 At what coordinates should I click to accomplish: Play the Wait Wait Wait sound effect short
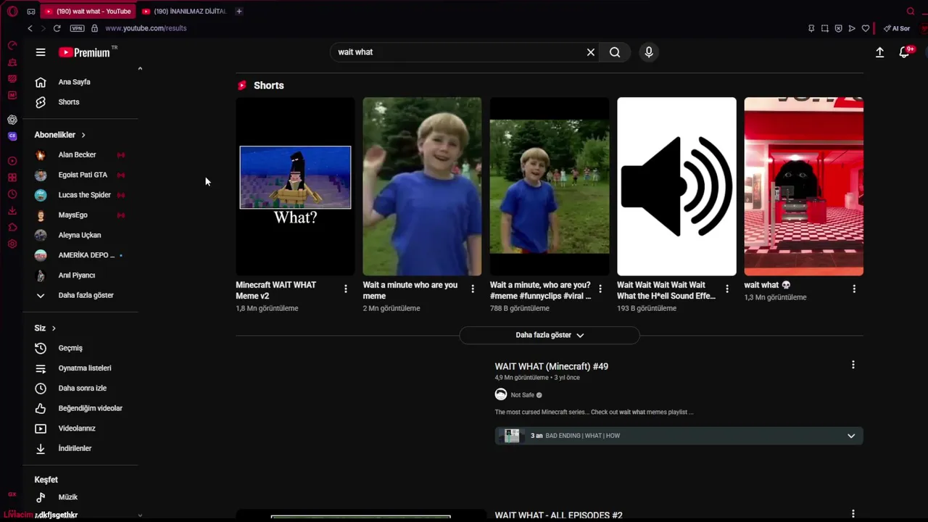pos(676,186)
